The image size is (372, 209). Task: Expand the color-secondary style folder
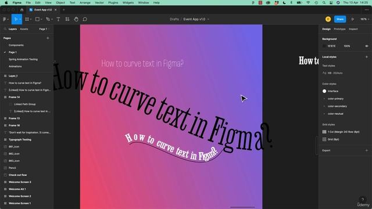(x=324, y=106)
